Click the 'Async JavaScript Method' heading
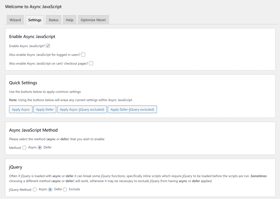Image resolution: width=280 pixels, height=199 pixels. [33, 130]
